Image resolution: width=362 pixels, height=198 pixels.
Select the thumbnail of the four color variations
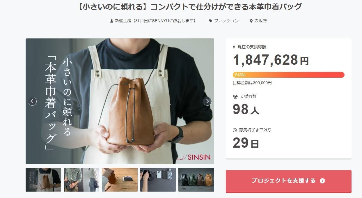tap(196, 180)
